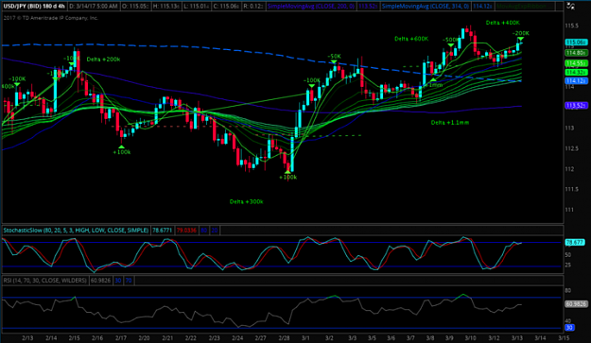Image resolution: width=591 pixels, height=343 pixels.
Task: Click the 115.5 price axis label
Action: click(572, 26)
